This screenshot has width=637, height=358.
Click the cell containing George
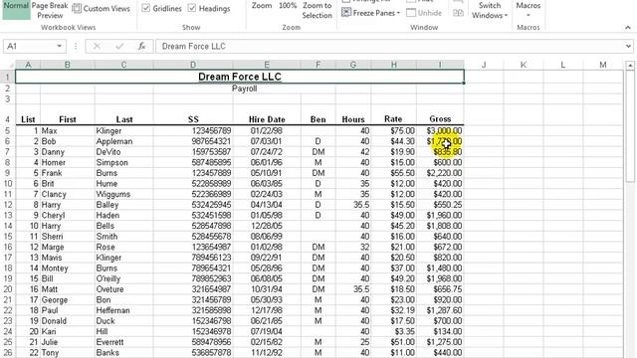point(68,299)
